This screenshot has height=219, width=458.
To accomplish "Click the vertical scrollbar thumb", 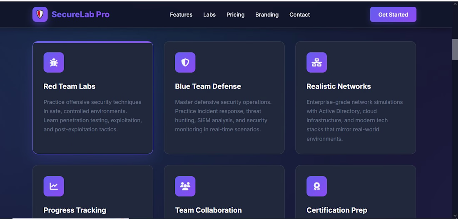I will pyautogui.click(x=455, y=49).
